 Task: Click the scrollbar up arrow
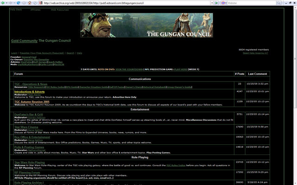pyautogui.click(x=295, y=7)
